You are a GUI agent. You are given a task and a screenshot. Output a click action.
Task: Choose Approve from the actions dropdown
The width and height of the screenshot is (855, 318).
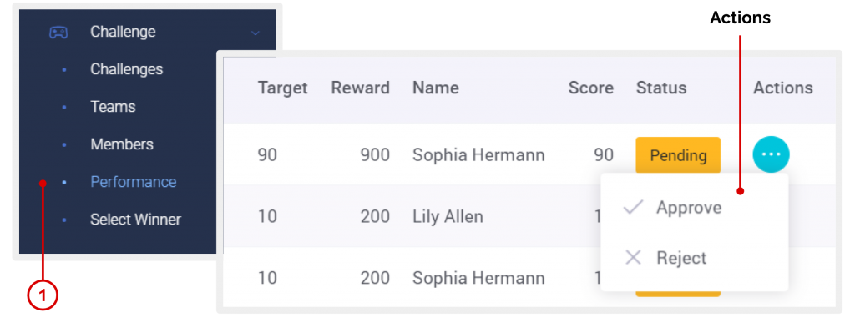click(x=689, y=207)
